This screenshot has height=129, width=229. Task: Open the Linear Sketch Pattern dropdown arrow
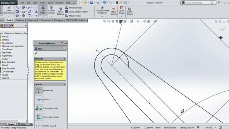(93, 12)
